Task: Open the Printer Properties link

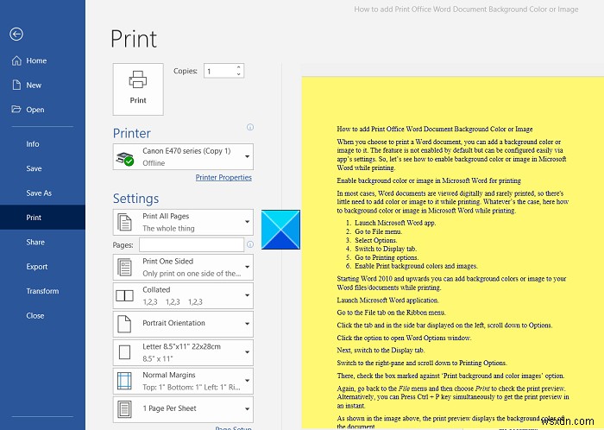Action: pos(223,177)
